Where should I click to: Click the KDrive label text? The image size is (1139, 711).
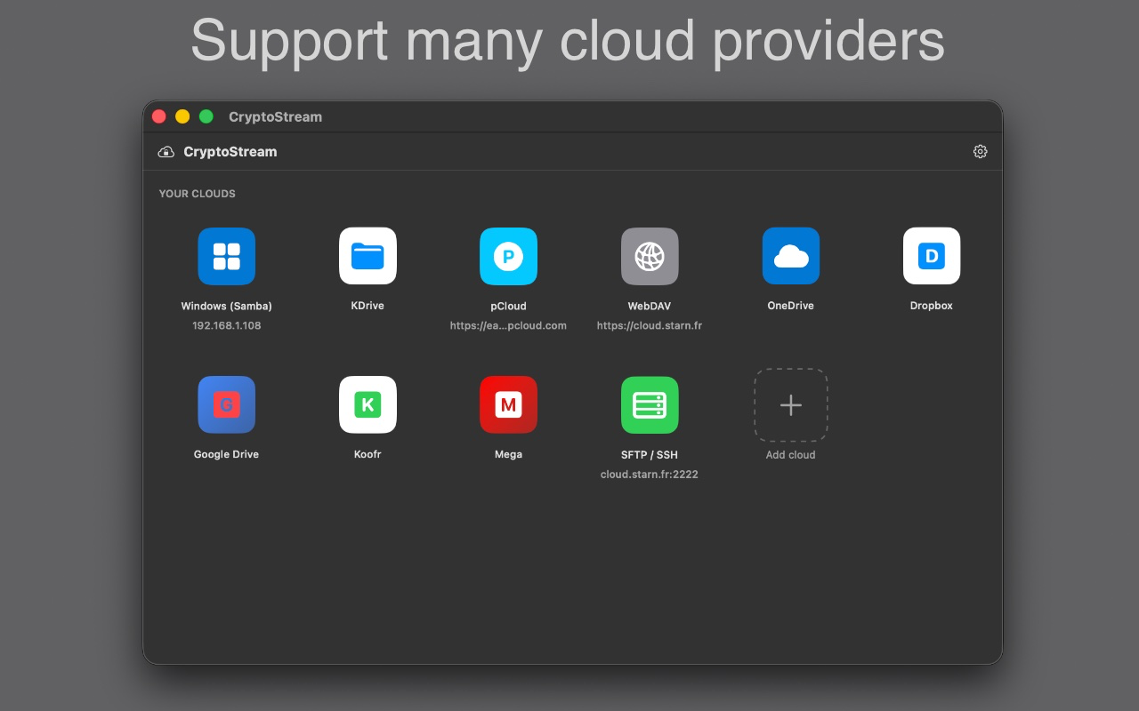pyautogui.click(x=368, y=306)
